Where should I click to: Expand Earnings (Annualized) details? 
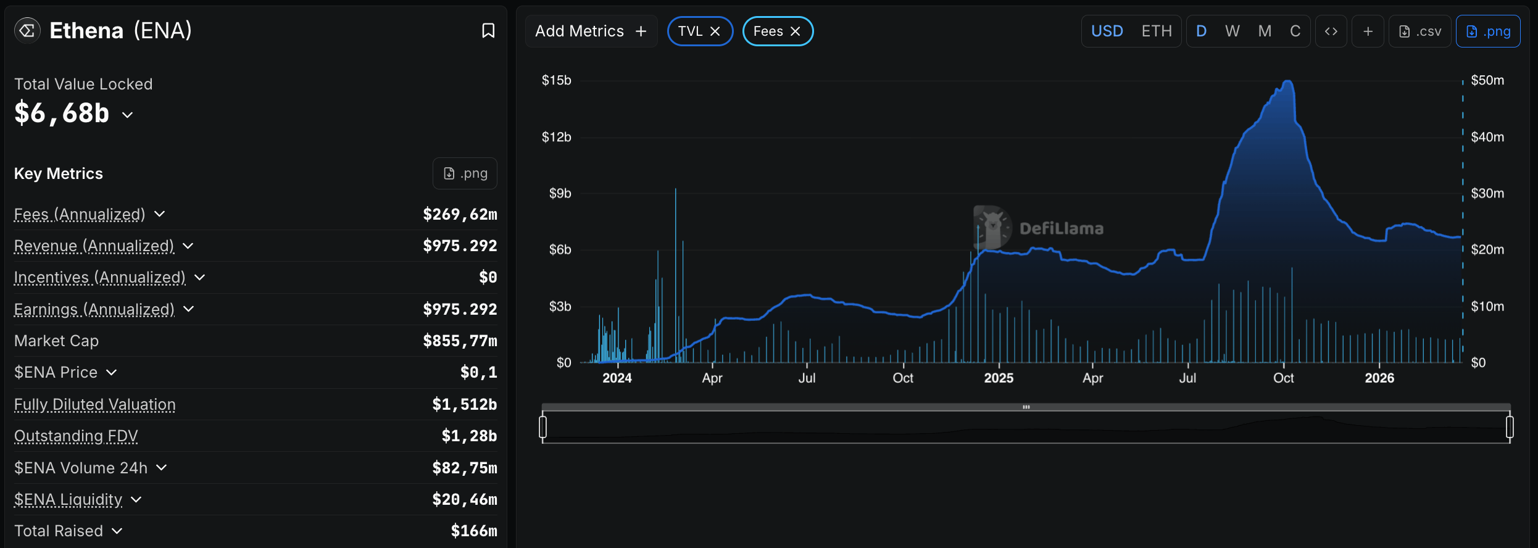[189, 309]
